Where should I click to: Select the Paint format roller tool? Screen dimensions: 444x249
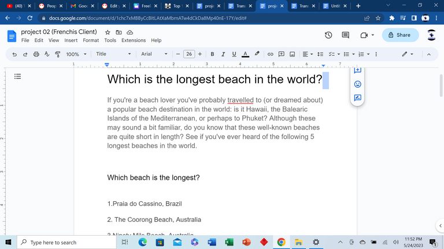57,54
